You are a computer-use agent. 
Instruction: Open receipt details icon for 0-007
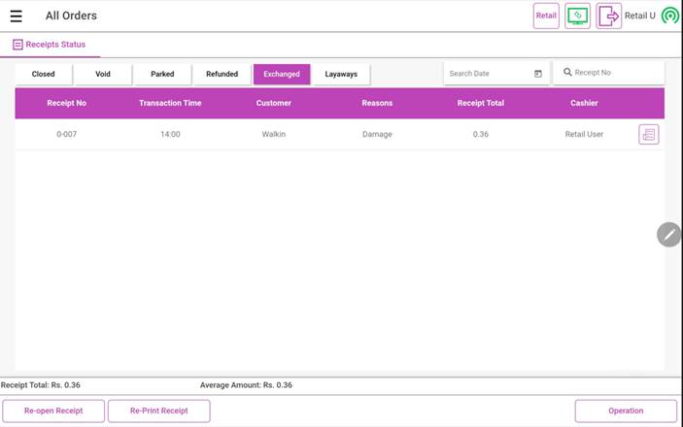(x=648, y=134)
